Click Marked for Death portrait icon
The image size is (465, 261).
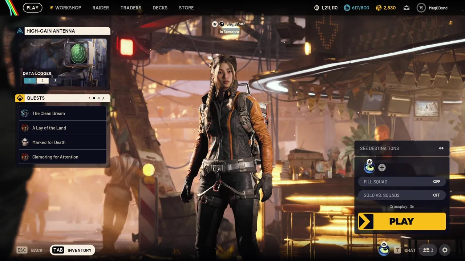click(25, 142)
